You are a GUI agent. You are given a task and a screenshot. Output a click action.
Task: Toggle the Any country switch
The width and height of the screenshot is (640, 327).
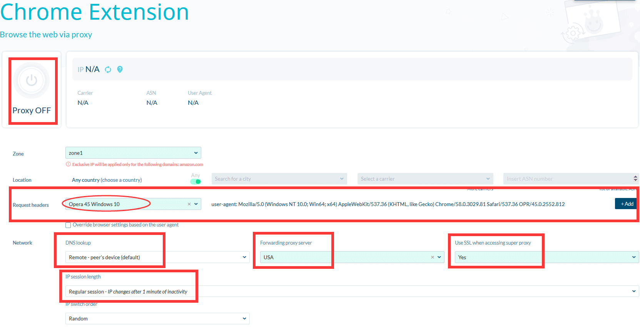[196, 181]
